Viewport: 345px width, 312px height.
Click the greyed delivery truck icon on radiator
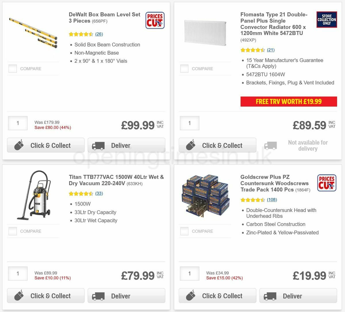point(270,145)
